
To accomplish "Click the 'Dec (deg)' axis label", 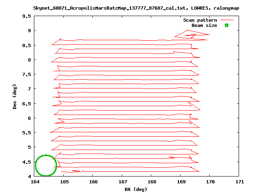I will (15, 96).
